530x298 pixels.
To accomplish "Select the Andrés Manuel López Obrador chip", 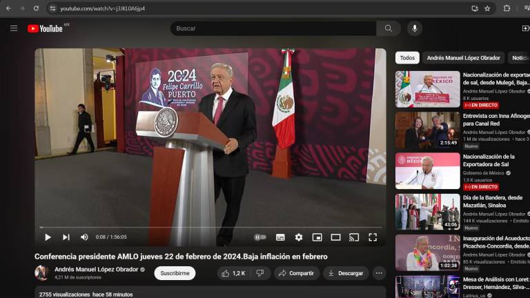I will (463, 58).
